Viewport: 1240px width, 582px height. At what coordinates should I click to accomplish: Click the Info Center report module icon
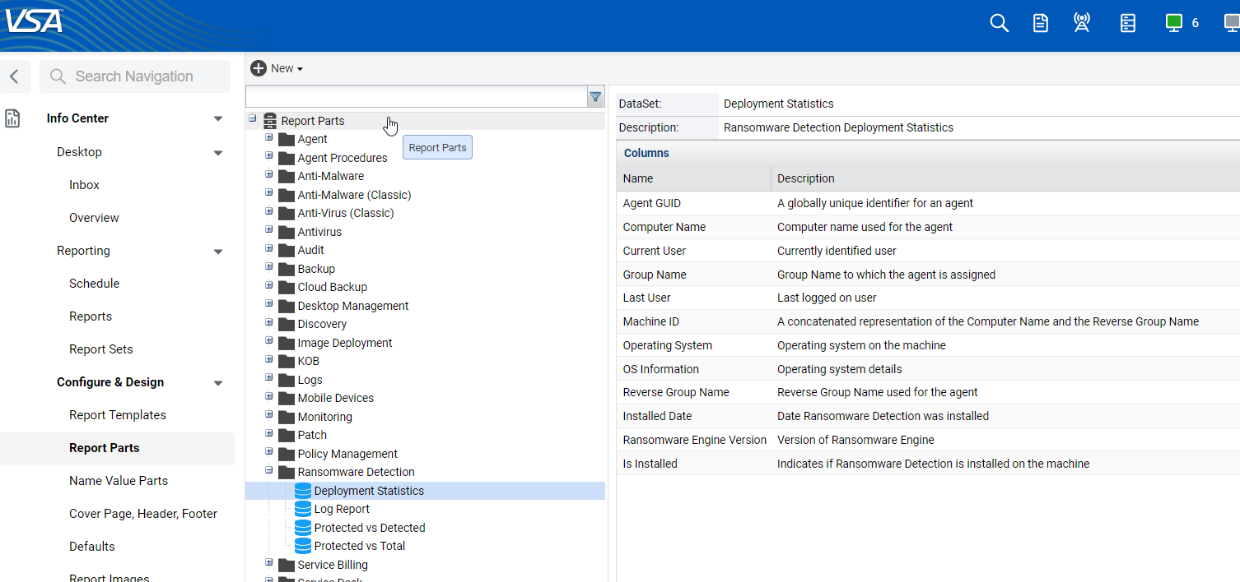(12, 118)
